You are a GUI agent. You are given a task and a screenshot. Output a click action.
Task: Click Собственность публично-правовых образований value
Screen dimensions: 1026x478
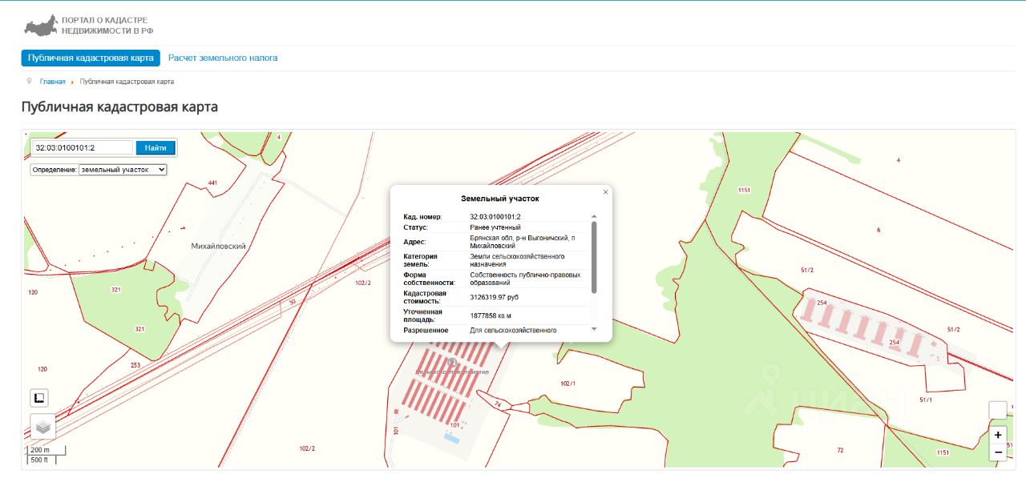525,279
